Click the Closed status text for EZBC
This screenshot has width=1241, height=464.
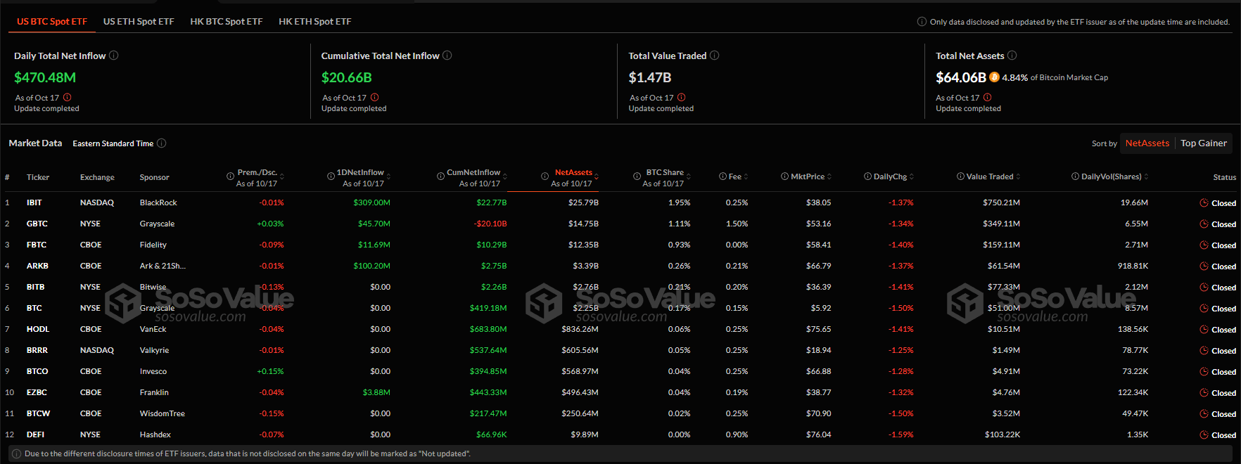pos(1223,393)
